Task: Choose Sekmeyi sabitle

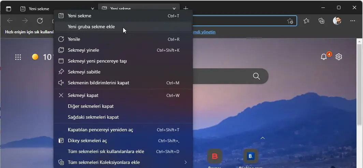Action: click(x=123, y=72)
